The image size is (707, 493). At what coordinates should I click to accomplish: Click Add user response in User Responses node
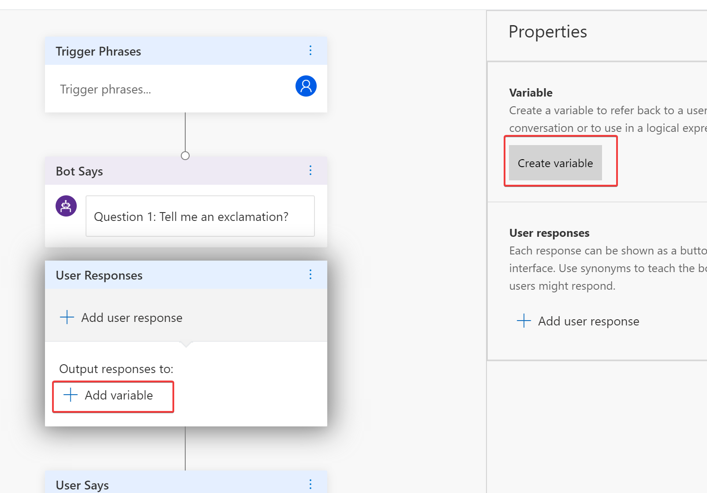coord(131,317)
